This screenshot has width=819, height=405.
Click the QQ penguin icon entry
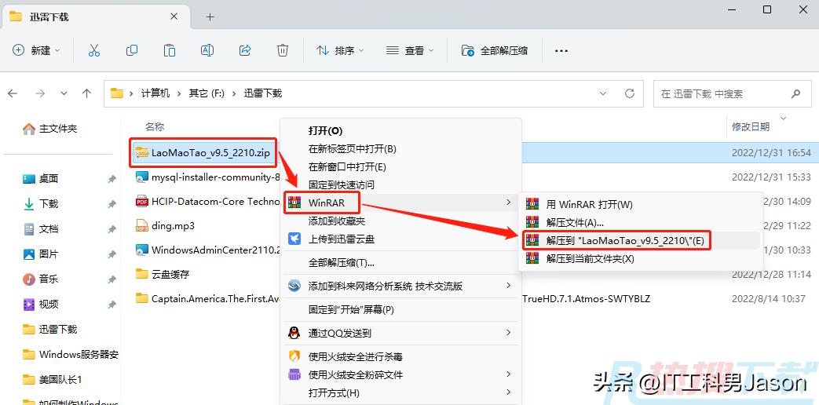pyautogui.click(x=295, y=333)
